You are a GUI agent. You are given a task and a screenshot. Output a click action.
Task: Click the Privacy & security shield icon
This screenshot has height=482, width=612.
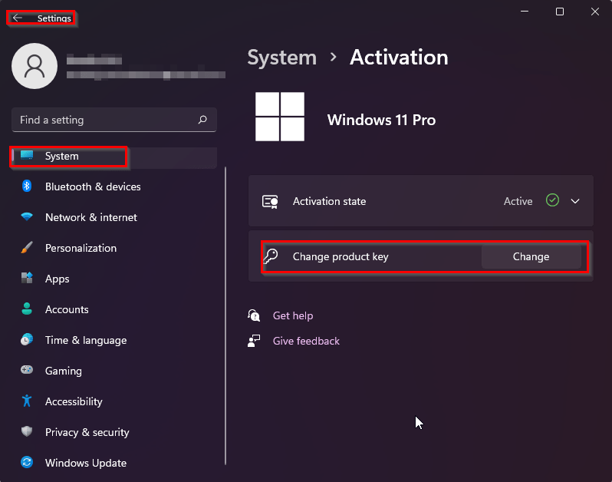[27, 431]
